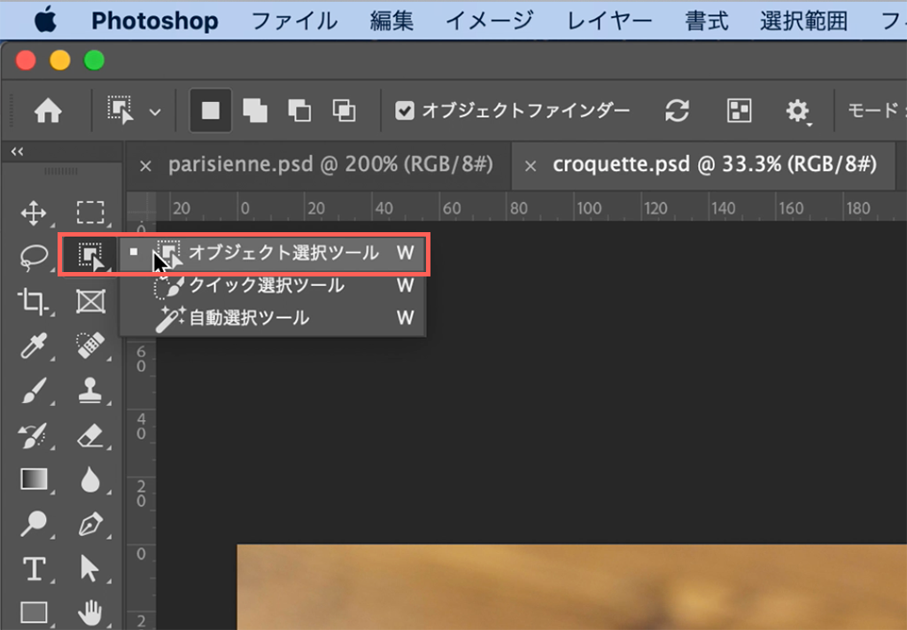This screenshot has height=630, width=907.
Task: Open the ファイル menu
Action: [x=294, y=21]
